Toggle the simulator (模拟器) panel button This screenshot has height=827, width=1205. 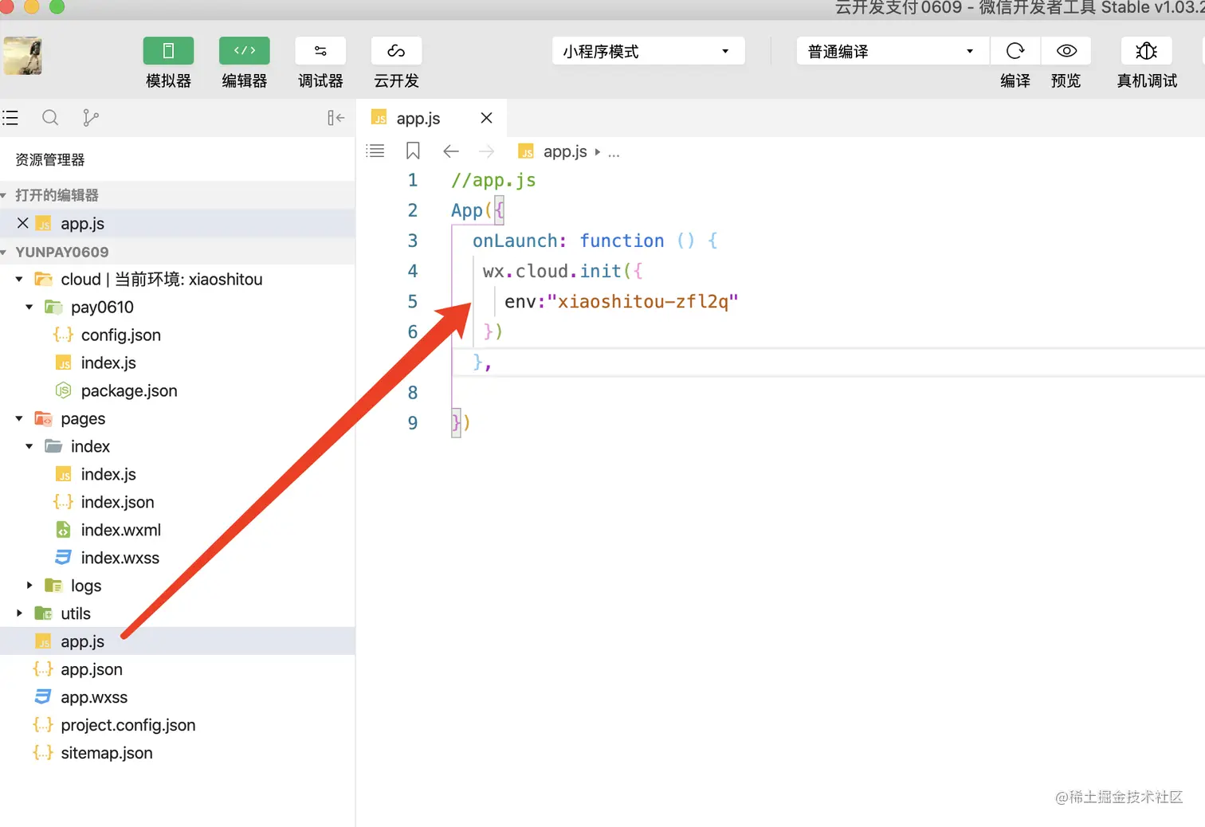click(x=168, y=51)
